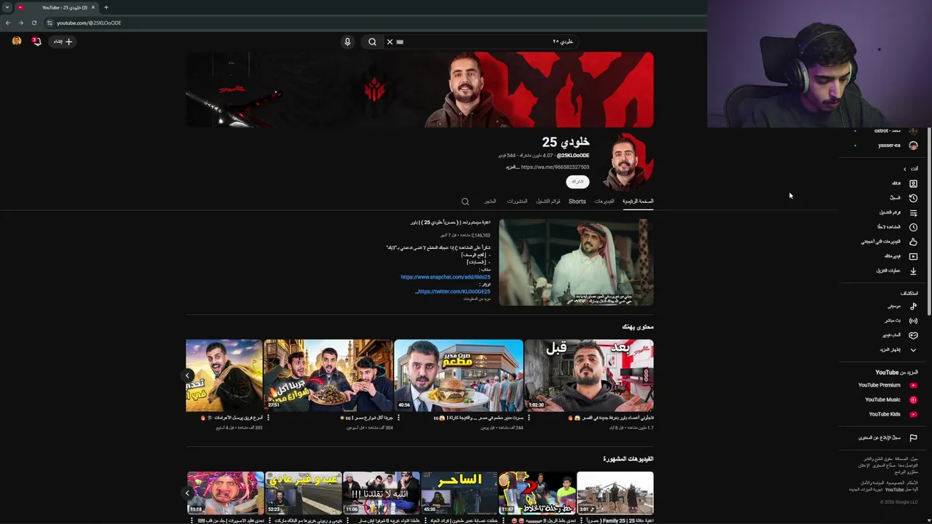Open the الساحر popular video thumbnail
Screen dimensions: 932x524
pos(459,493)
